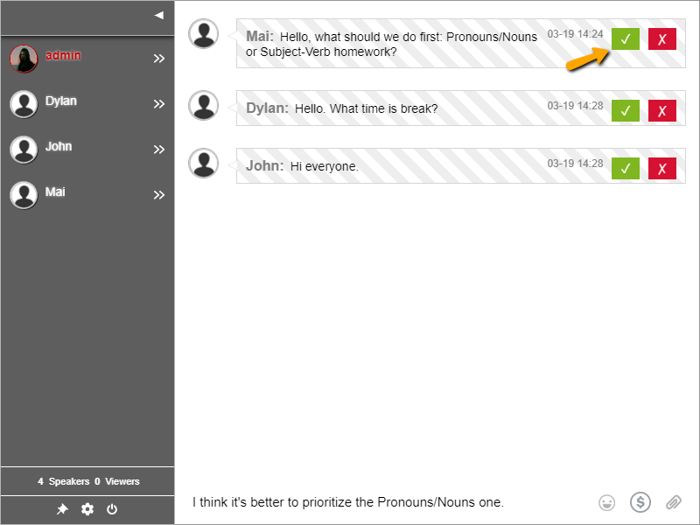The image size is (700, 525).
Task: Expand options chevron next to admin
Action: coord(159,59)
